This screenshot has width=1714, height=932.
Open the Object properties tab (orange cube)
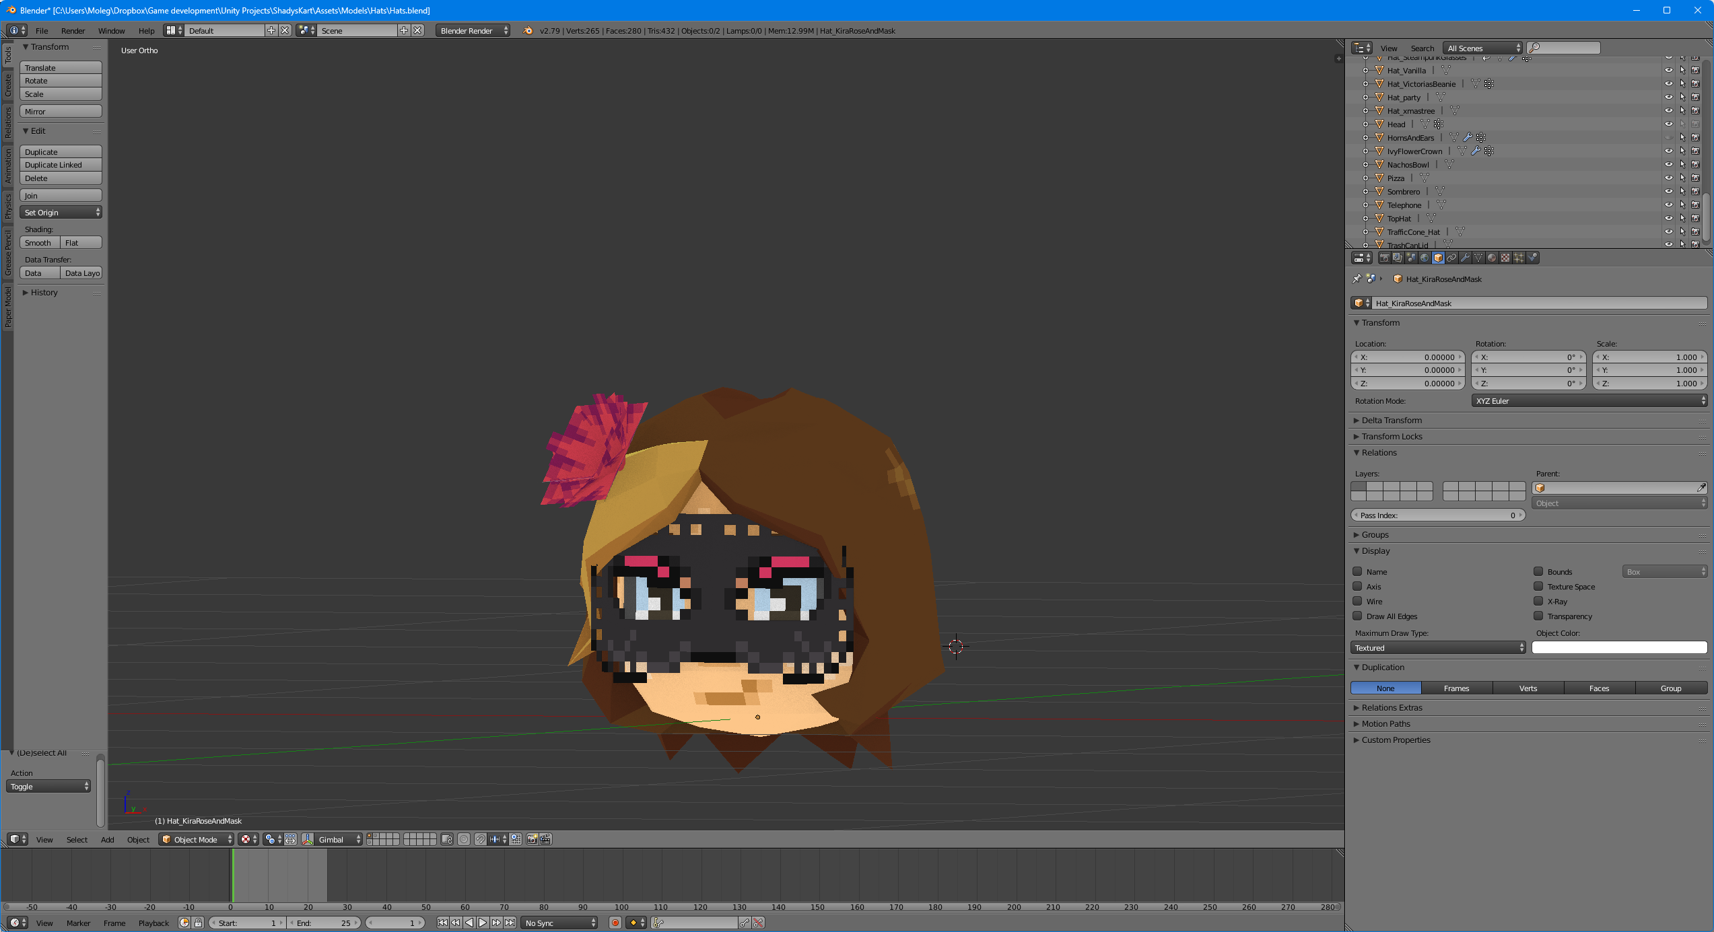(1438, 258)
